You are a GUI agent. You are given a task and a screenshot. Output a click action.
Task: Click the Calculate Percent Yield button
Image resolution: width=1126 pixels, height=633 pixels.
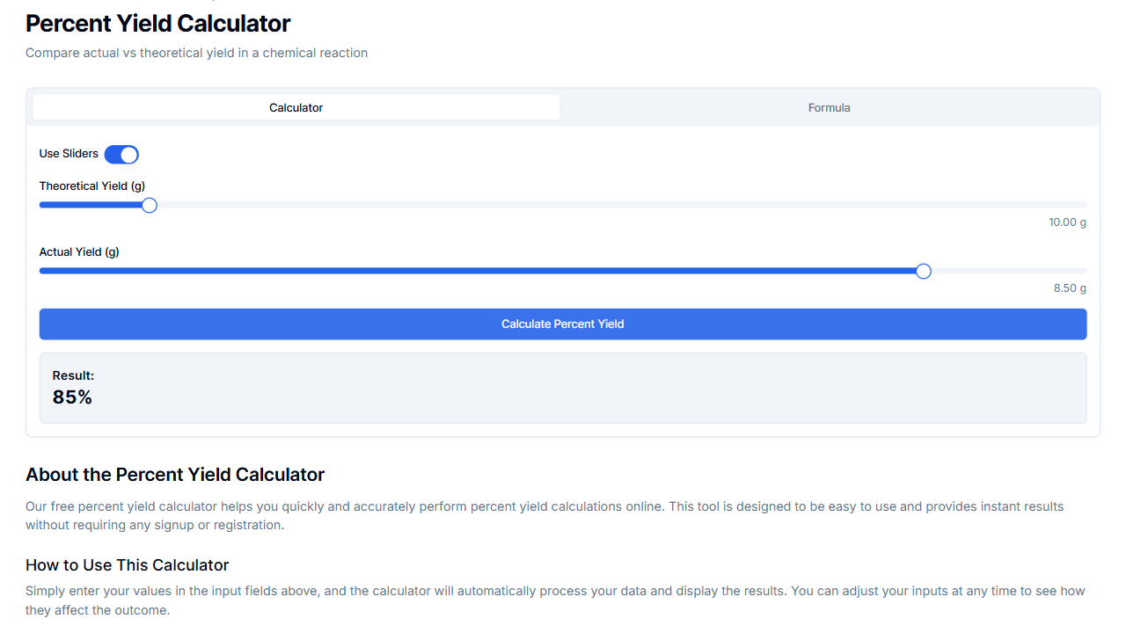coord(562,324)
